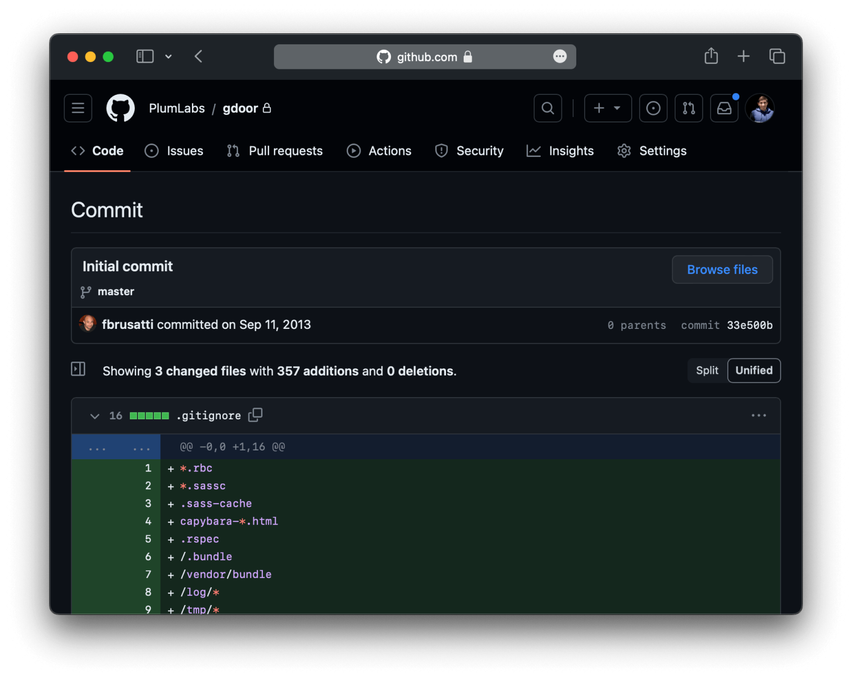
Task: Open the notifications inbox
Action: pos(724,108)
